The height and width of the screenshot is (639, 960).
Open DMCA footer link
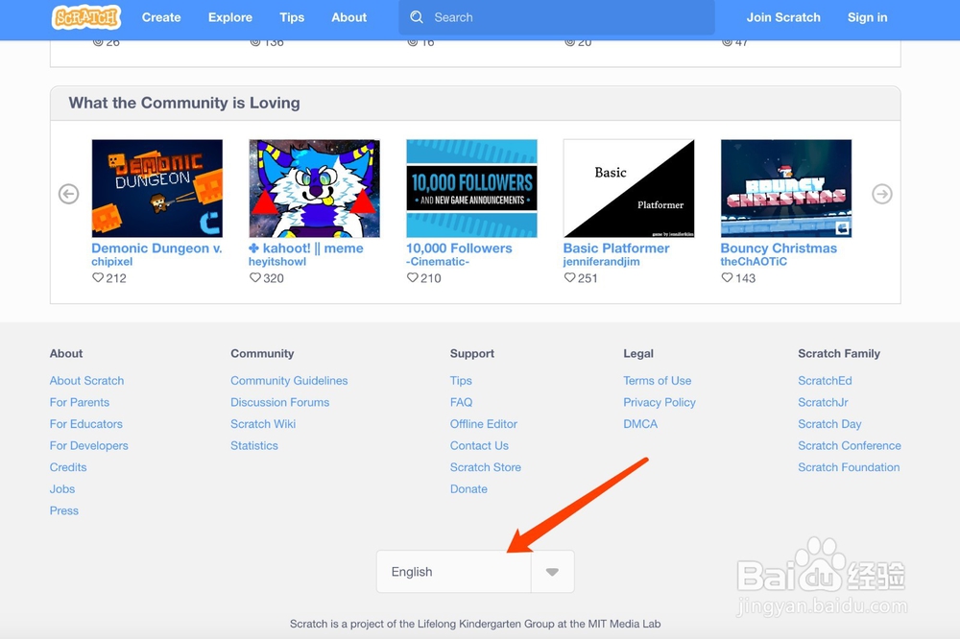640,423
